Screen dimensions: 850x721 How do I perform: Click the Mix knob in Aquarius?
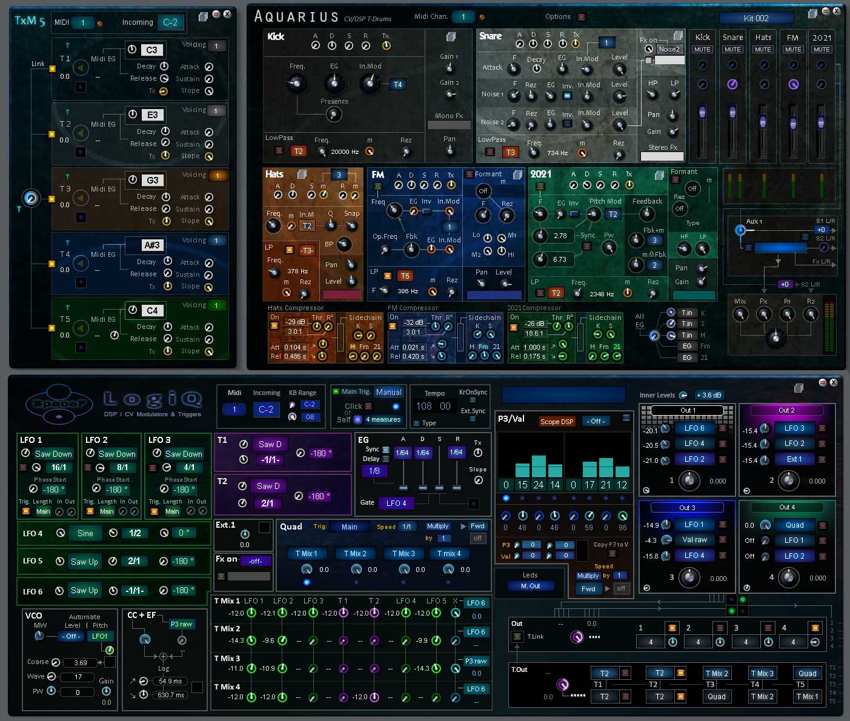point(740,314)
